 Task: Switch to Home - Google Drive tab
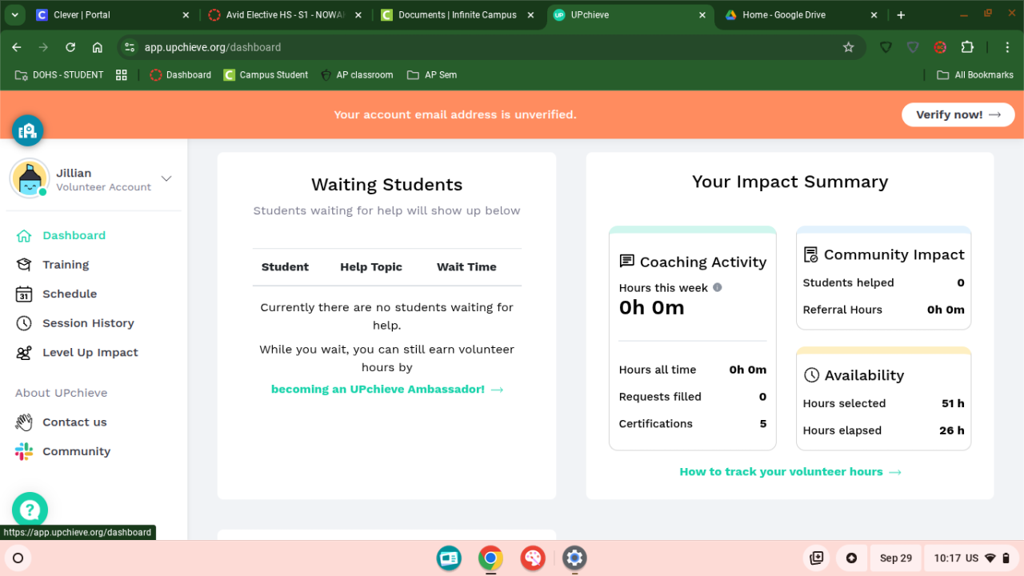coord(802,15)
